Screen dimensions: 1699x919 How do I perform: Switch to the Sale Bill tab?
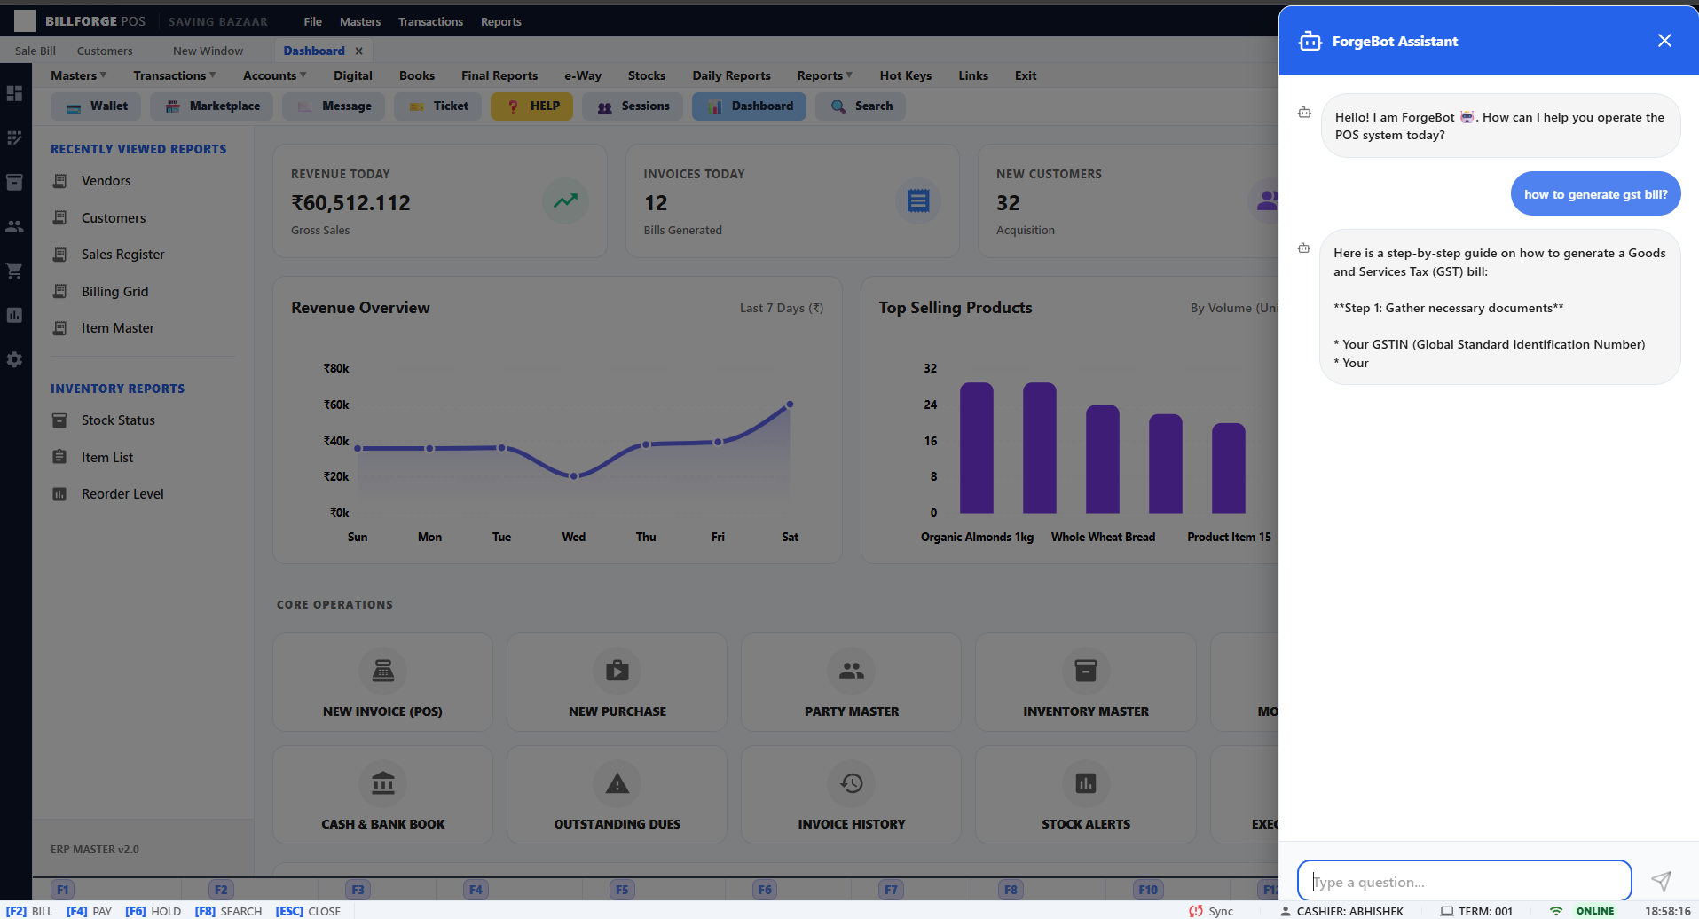pyautogui.click(x=35, y=51)
